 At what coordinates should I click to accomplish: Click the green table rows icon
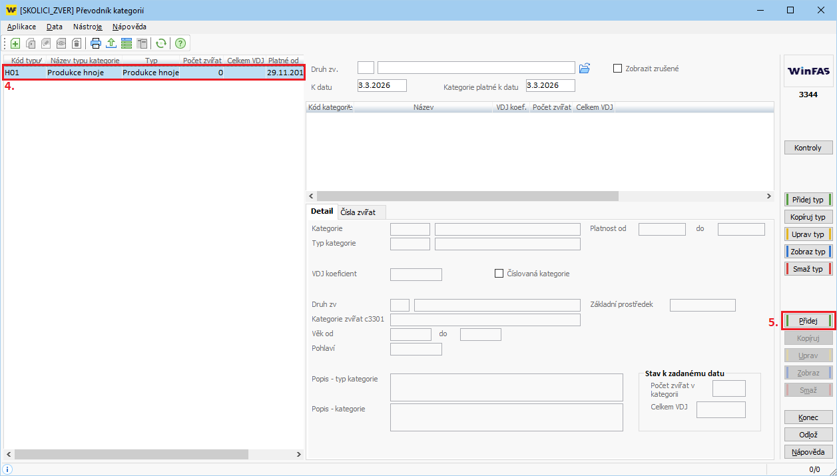click(127, 44)
